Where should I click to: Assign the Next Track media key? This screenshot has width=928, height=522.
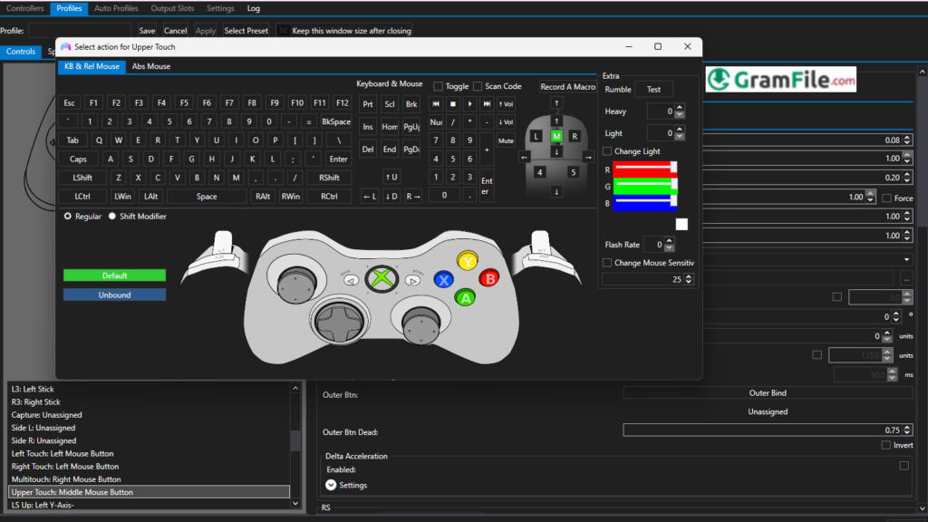487,103
